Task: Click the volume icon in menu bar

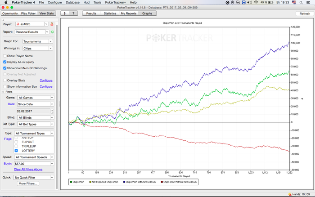Action: pos(249,2)
